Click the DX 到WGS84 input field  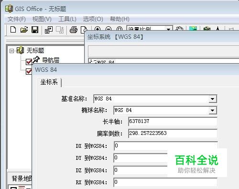166,146
